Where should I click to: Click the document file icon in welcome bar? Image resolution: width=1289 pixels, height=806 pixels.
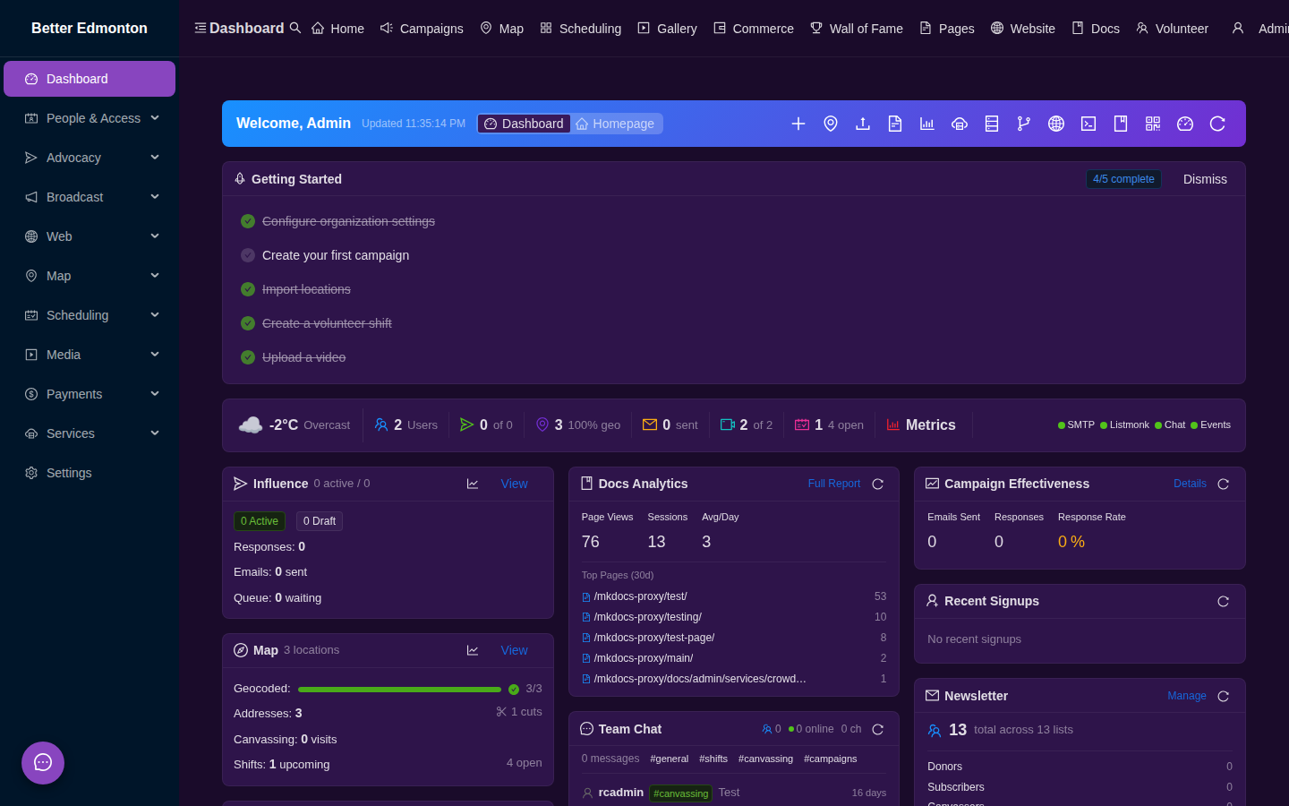[895, 124]
